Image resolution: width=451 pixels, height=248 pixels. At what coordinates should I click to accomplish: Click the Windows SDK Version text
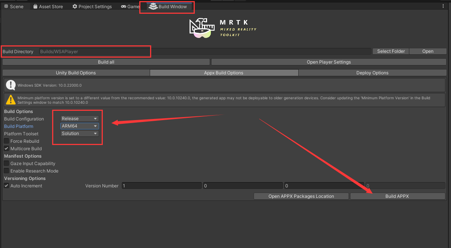50,85
